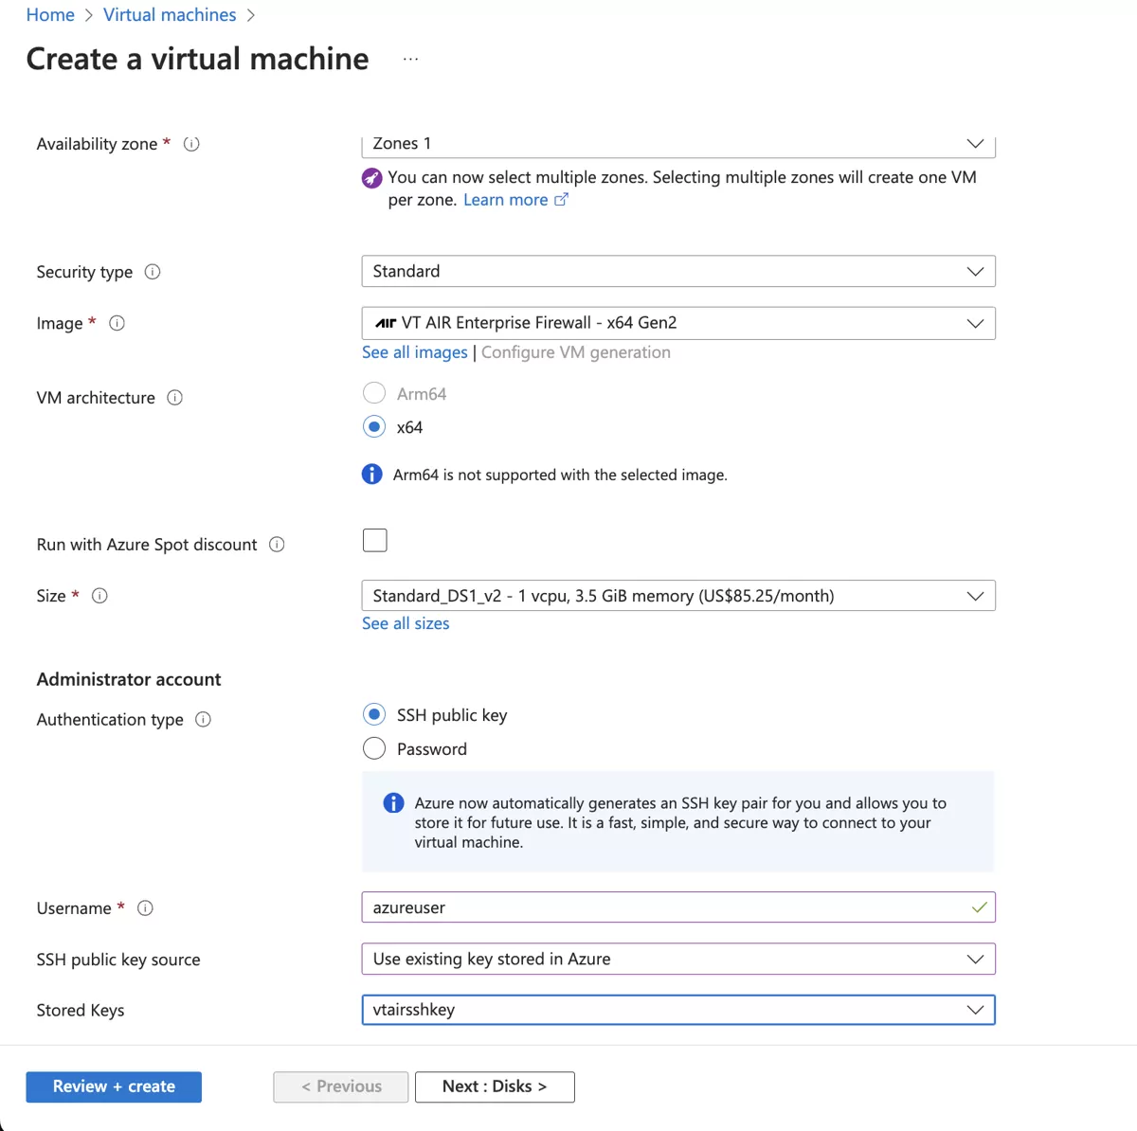Navigate to Home via breadcrumb
Image resolution: width=1137 pixels, height=1131 pixels.
pos(50,14)
